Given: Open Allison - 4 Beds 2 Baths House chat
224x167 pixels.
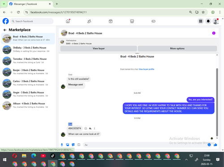Looking at the screenshot, I should (x=28, y=105).
